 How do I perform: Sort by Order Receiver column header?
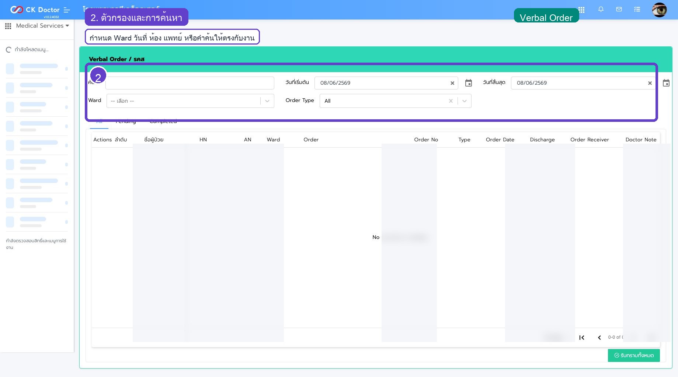pyautogui.click(x=590, y=140)
